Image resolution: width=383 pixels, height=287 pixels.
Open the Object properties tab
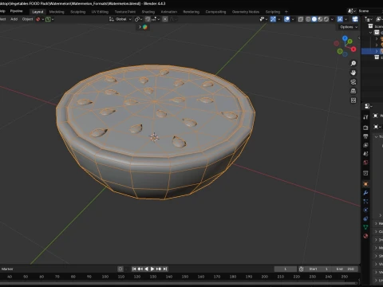tap(365, 184)
